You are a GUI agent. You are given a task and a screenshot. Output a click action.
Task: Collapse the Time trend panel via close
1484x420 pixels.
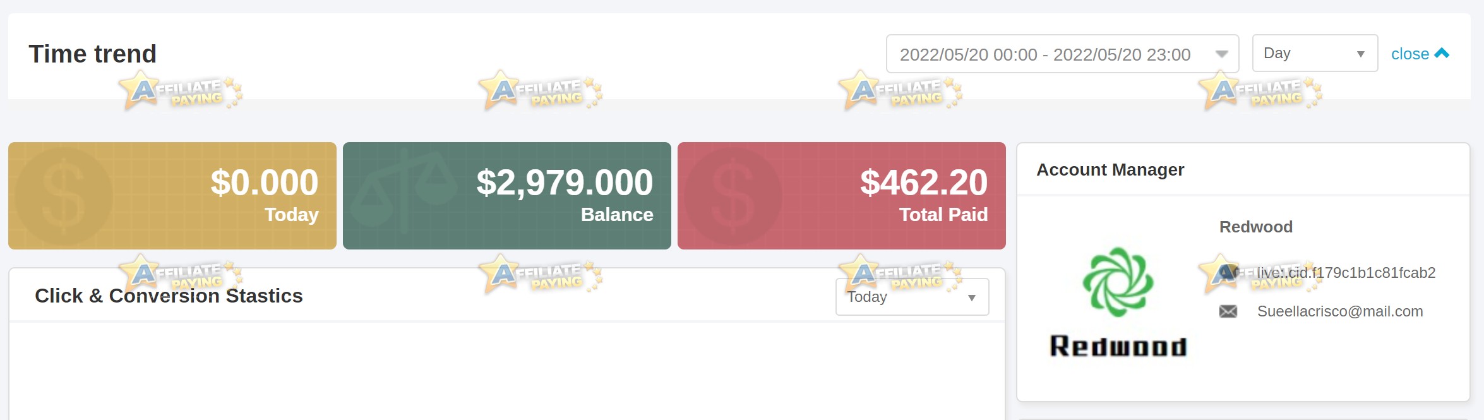(x=1420, y=54)
